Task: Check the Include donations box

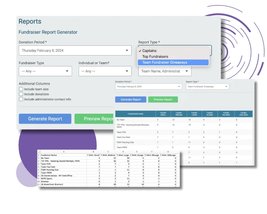Action: click(21, 94)
